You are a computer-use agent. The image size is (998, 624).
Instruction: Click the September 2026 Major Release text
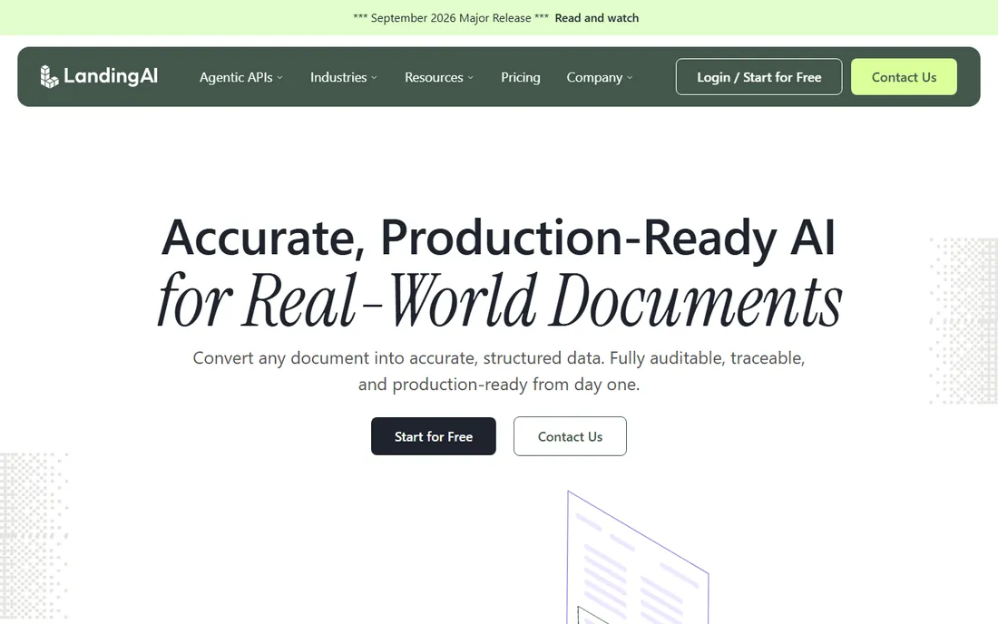click(451, 18)
